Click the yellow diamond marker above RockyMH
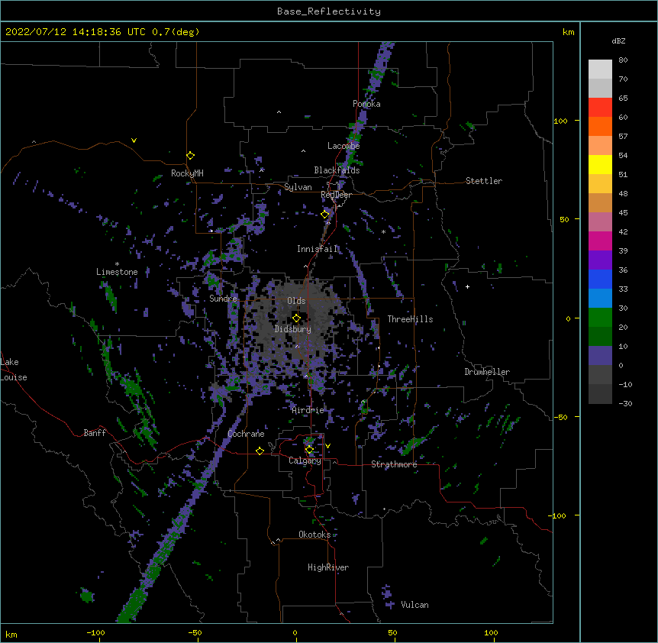This screenshot has width=658, height=643. point(190,155)
